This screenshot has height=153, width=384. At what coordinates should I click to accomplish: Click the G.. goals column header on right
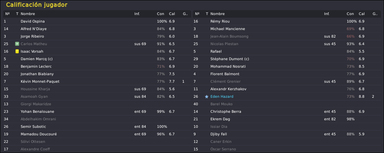coord(375,14)
